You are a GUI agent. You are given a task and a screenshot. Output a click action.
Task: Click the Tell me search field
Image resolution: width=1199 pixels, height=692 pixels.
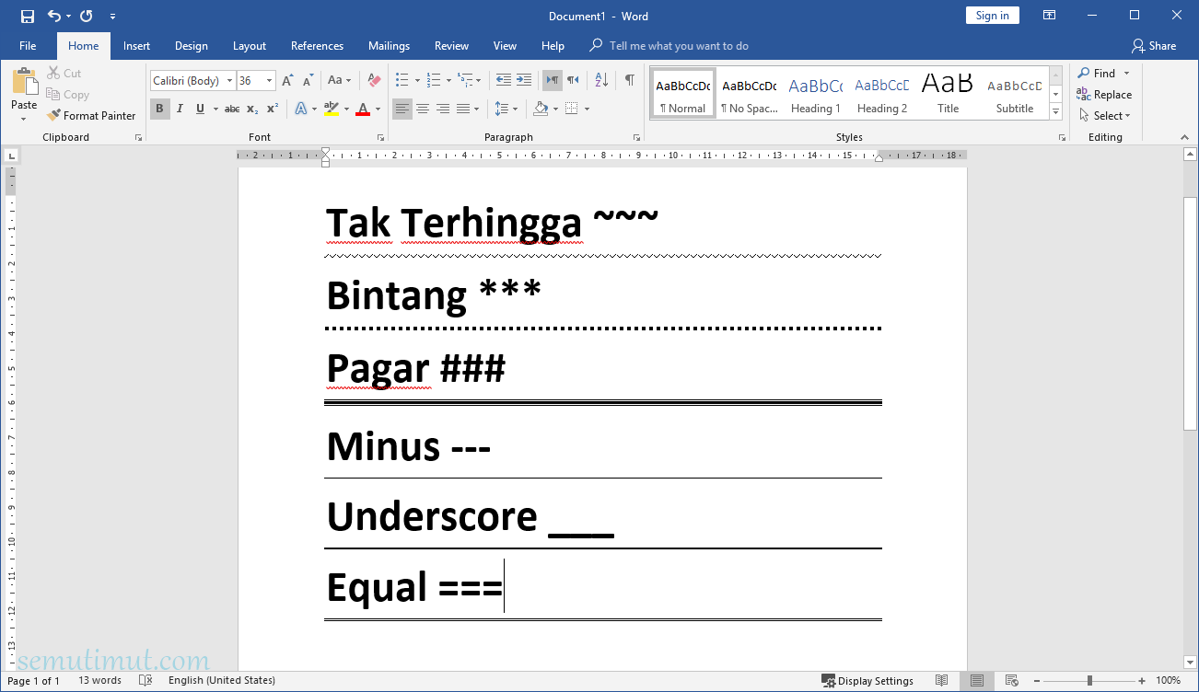point(679,46)
